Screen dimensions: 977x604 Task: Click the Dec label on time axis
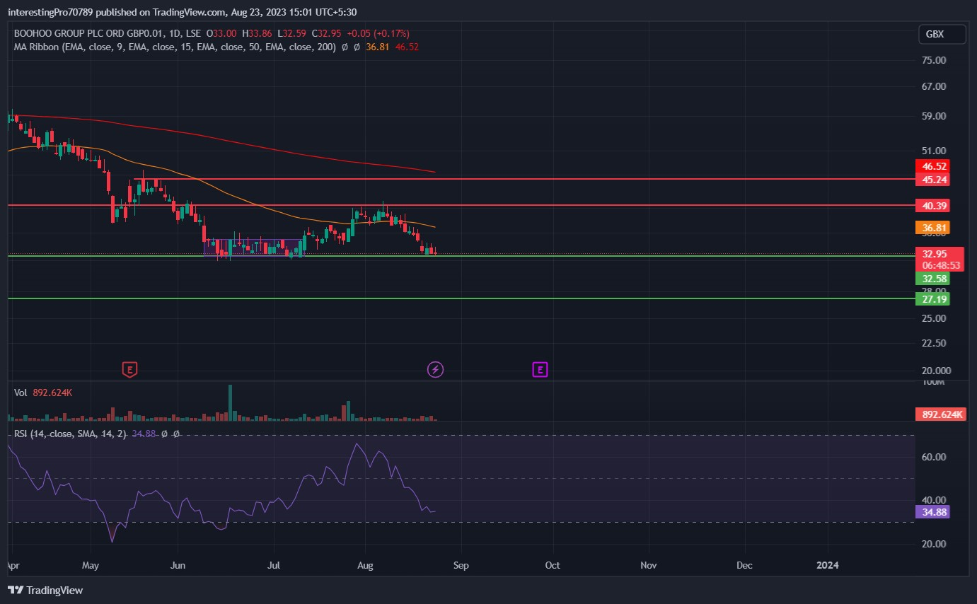pyautogui.click(x=744, y=566)
